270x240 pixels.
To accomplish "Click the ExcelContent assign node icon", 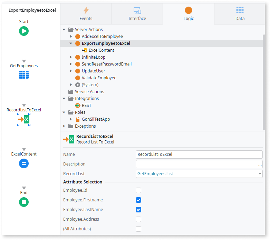I will click(x=24, y=163).
